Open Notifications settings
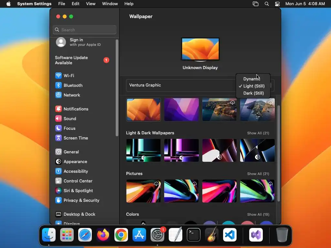 coord(71,109)
